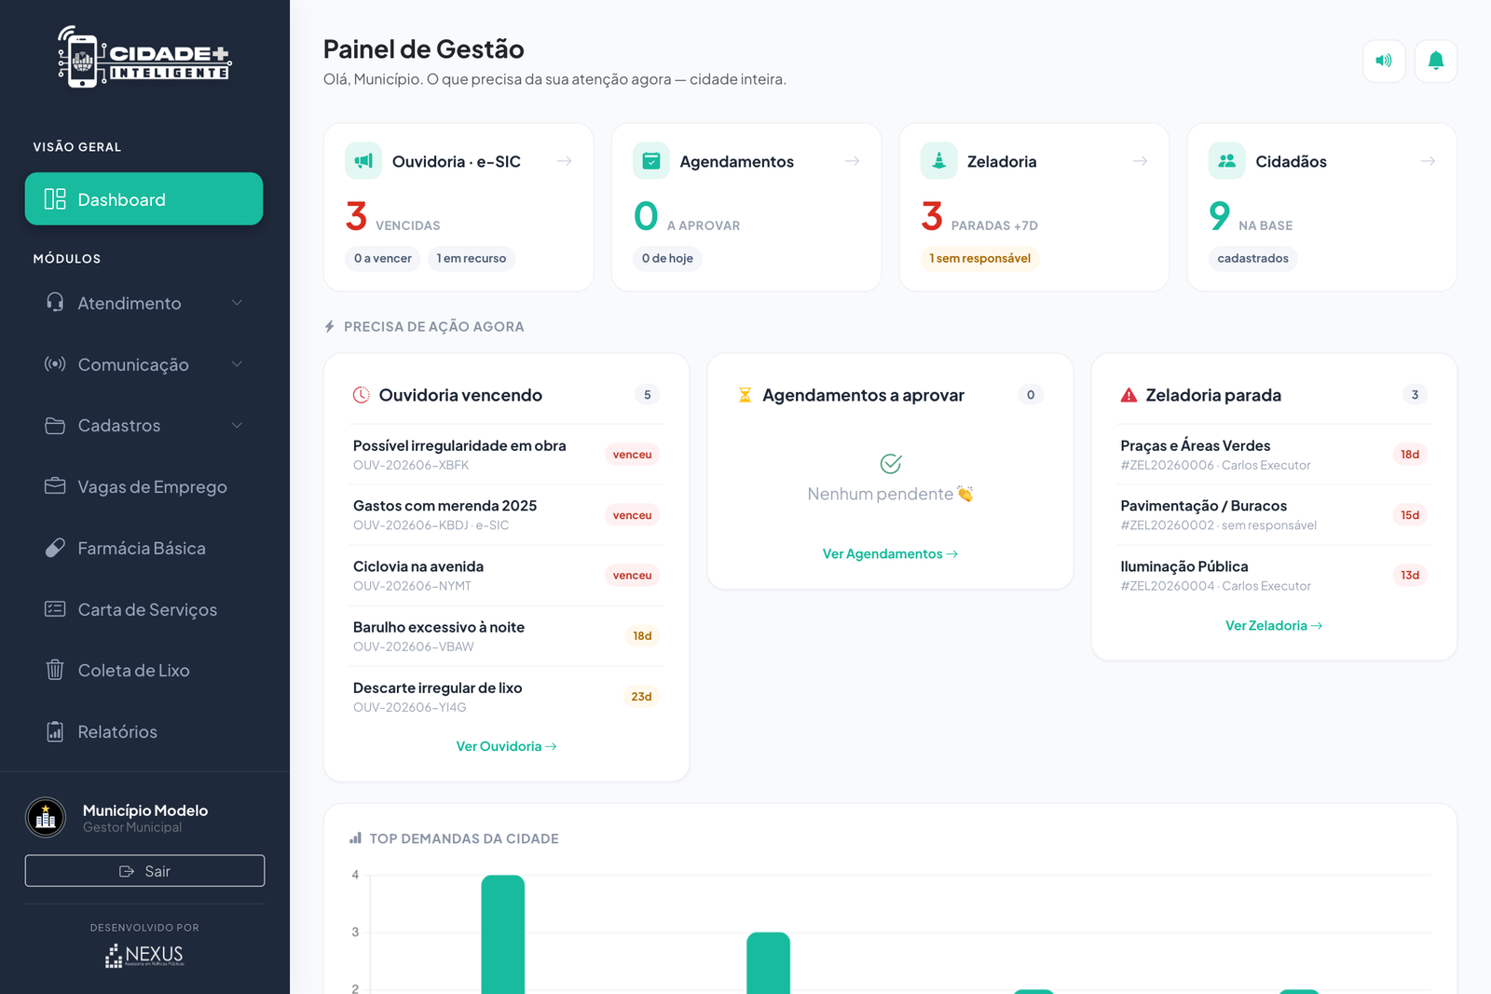Open Carta de Serviços module
The height and width of the screenshot is (994, 1491).
(x=144, y=609)
